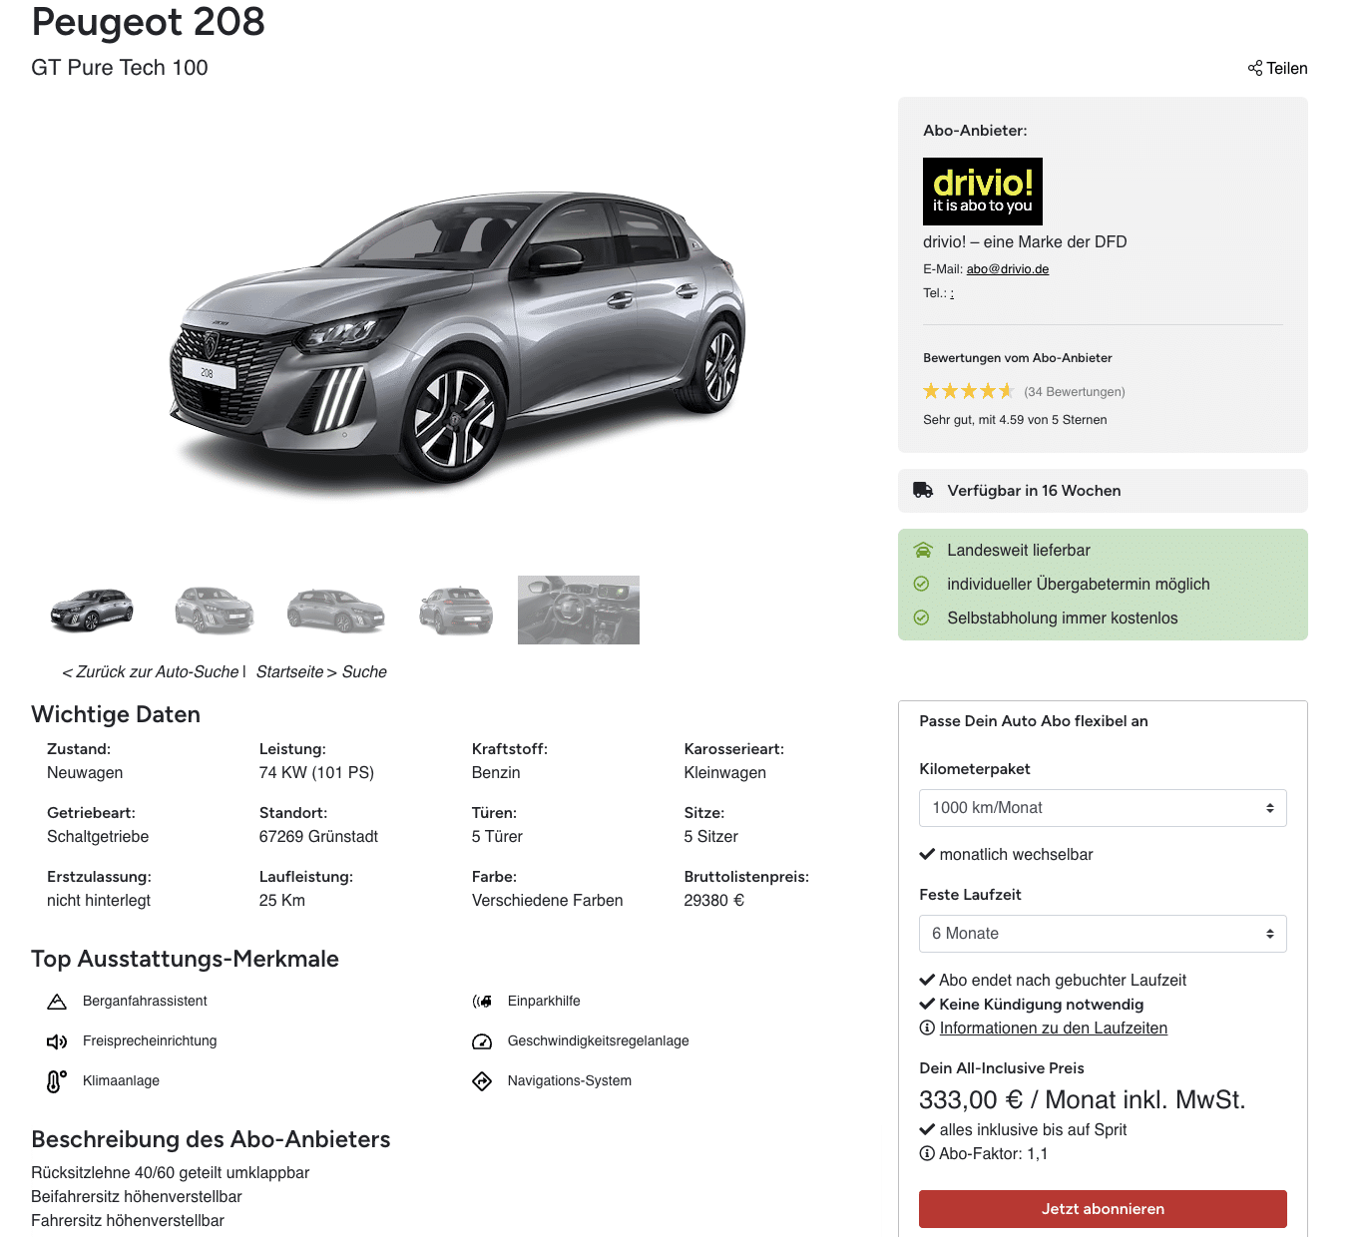1369x1237 pixels.
Task: Click the 67269 Grünstadt location value
Action: pyautogui.click(x=318, y=837)
